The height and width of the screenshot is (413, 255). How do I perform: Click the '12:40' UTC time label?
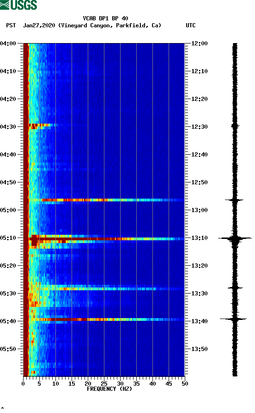[x=199, y=155]
